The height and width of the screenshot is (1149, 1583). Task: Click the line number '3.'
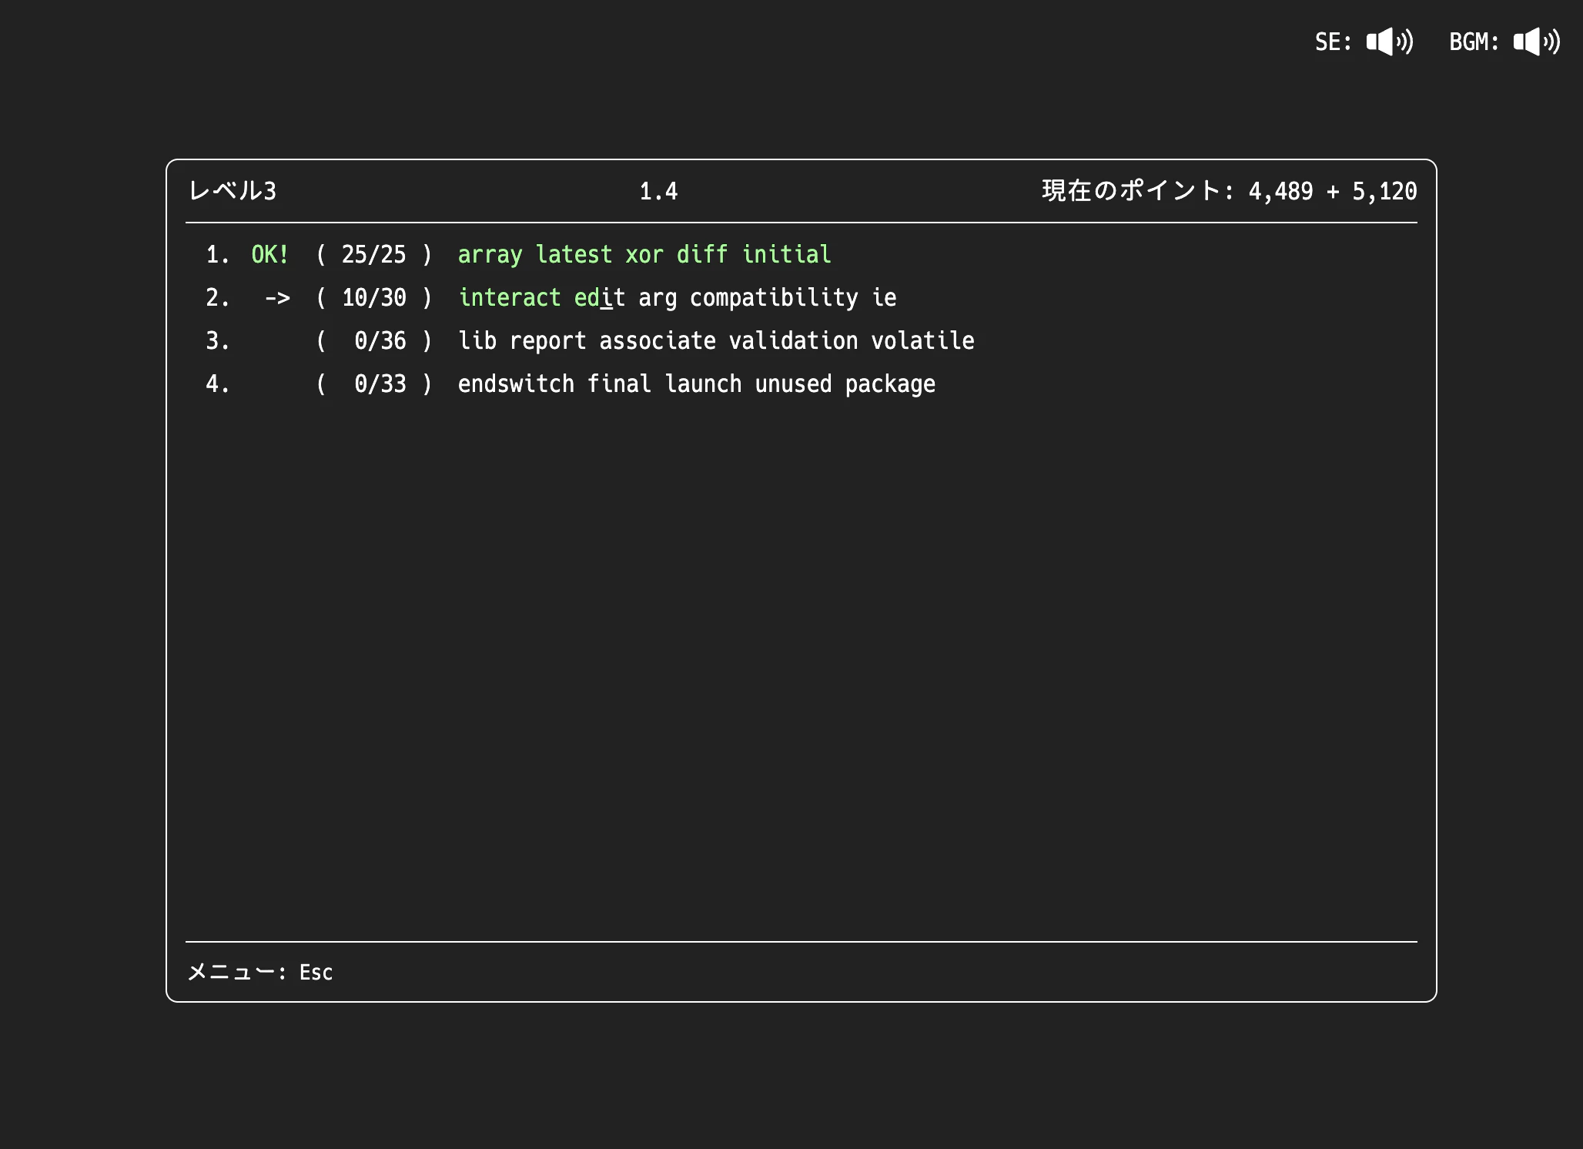tap(218, 340)
